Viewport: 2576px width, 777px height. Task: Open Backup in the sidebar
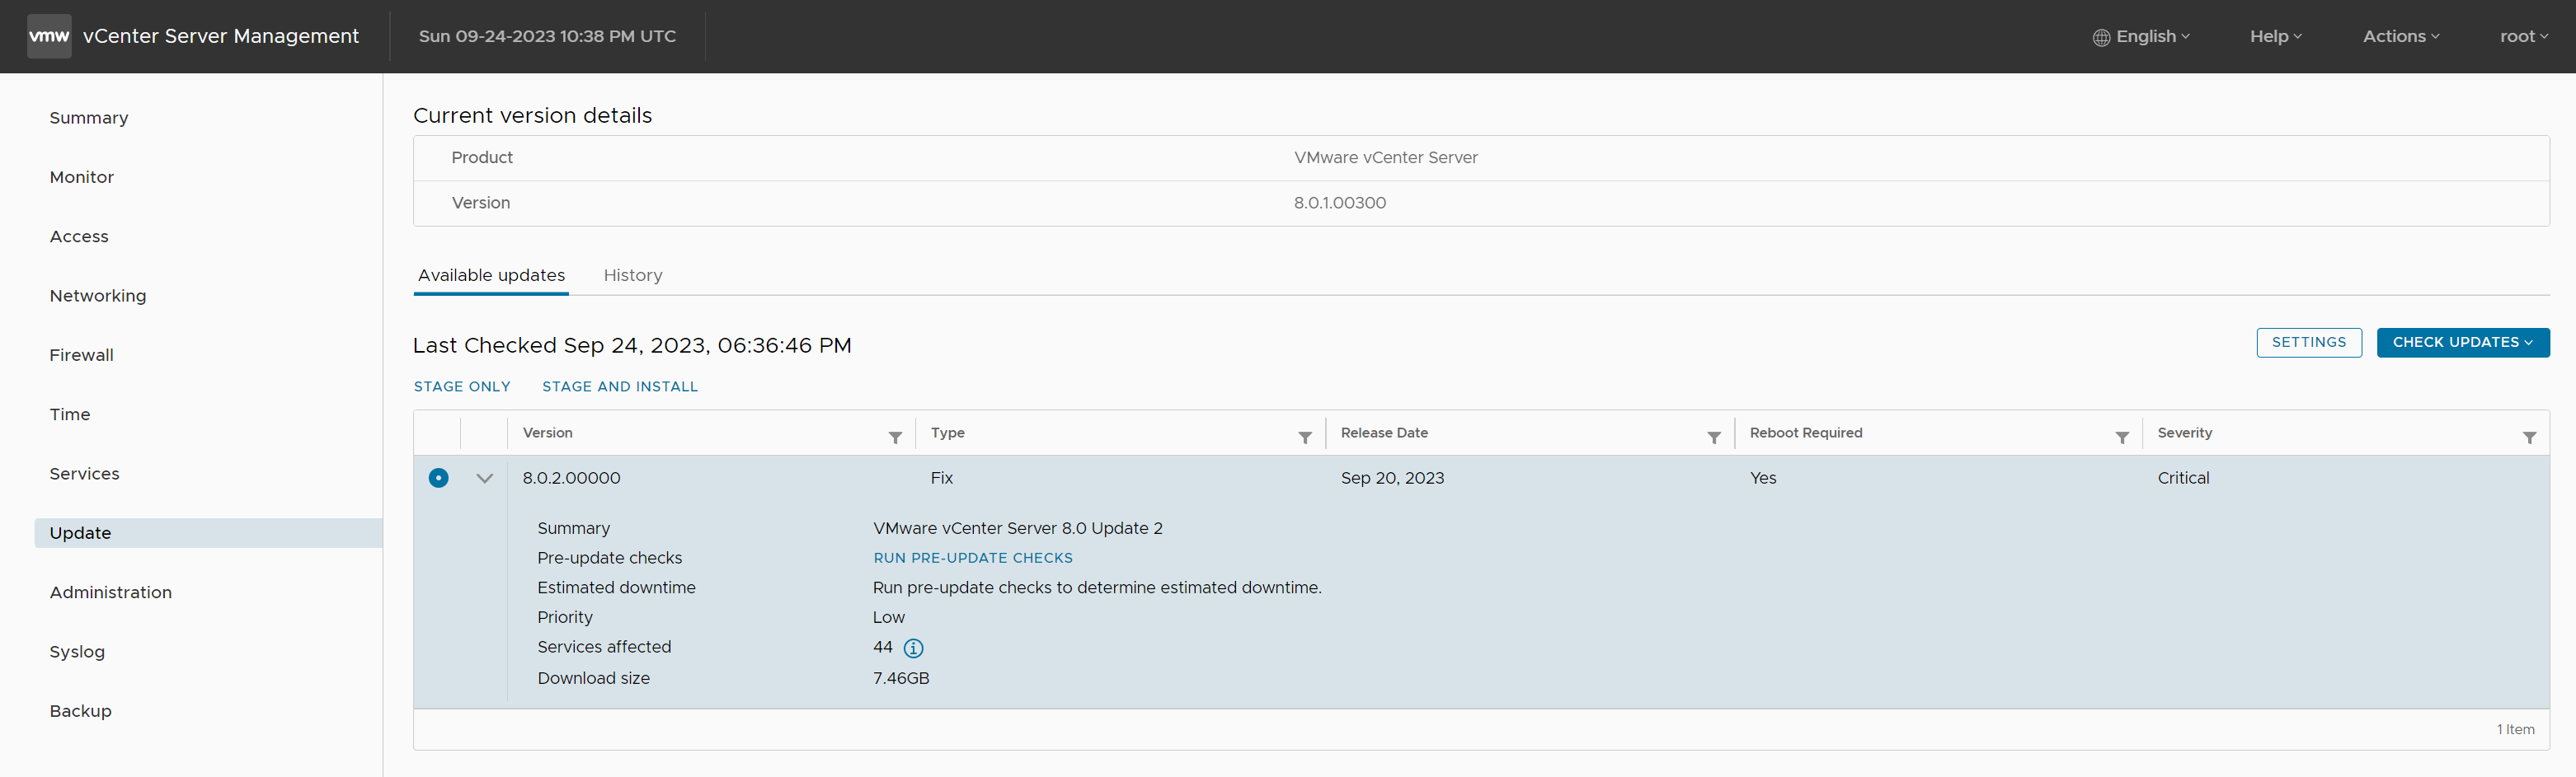(x=80, y=711)
